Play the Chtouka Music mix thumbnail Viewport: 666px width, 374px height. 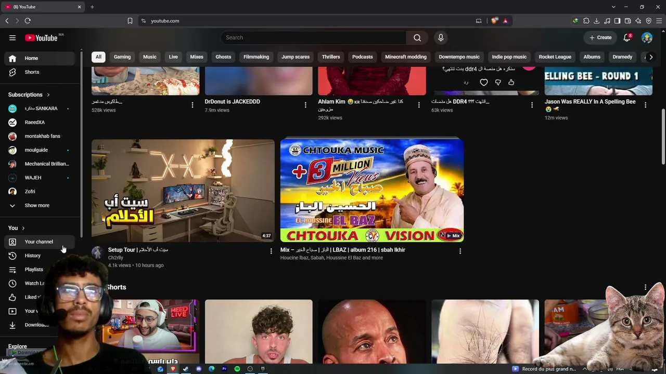point(372,190)
